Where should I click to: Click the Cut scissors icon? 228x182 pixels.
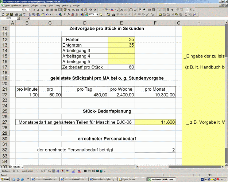coord(30,14)
